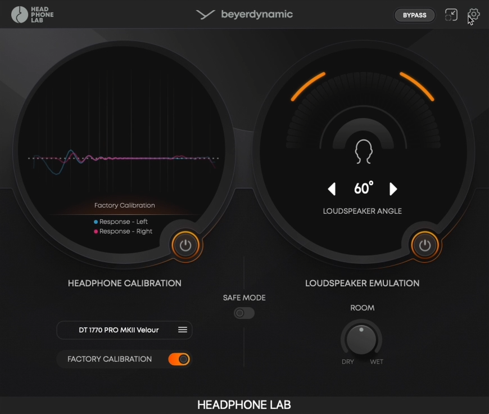Viewport: 489px width, 414px height.
Task: Click the SAFE MODE label
Action: [244, 298]
